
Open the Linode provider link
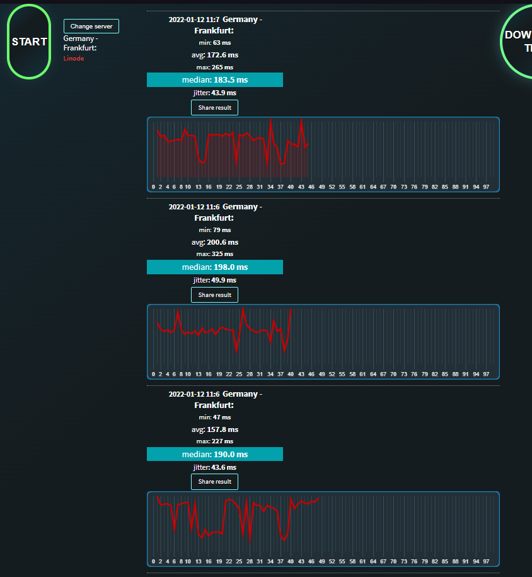pyautogui.click(x=74, y=58)
